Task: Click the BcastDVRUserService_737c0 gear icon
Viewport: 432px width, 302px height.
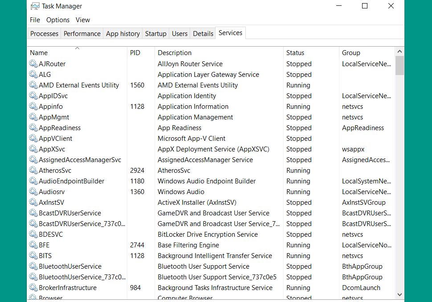Action: click(33, 224)
